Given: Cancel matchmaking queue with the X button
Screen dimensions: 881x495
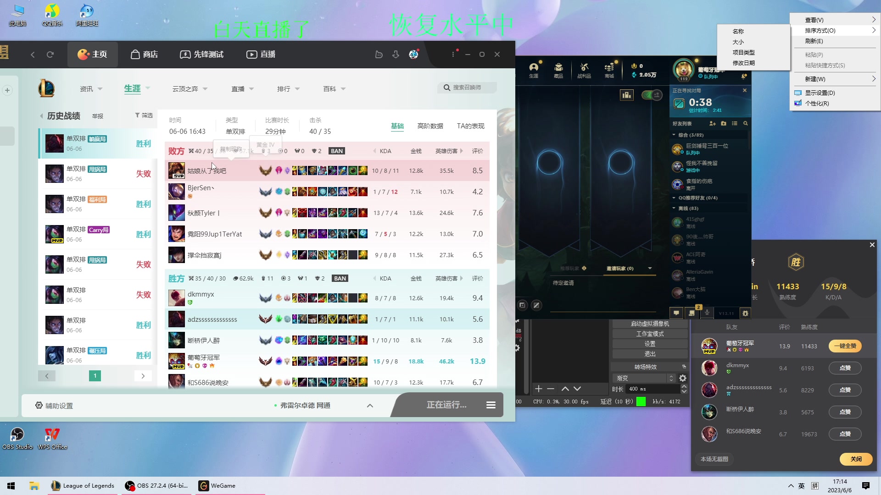Looking at the screenshot, I should click(x=745, y=90).
